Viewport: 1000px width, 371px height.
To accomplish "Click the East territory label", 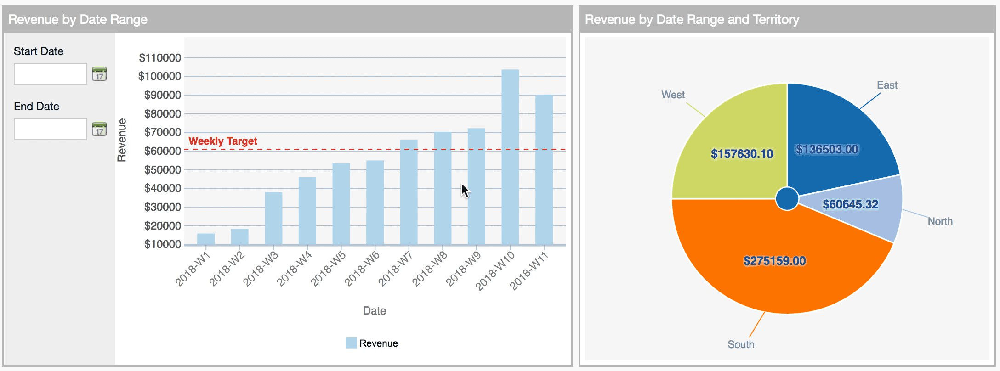I will [887, 85].
